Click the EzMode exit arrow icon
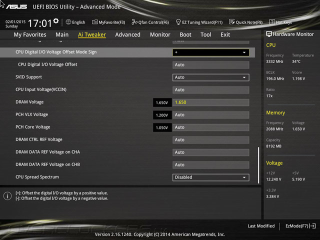The width and height of the screenshot is (320, 240). click(x=312, y=226)
